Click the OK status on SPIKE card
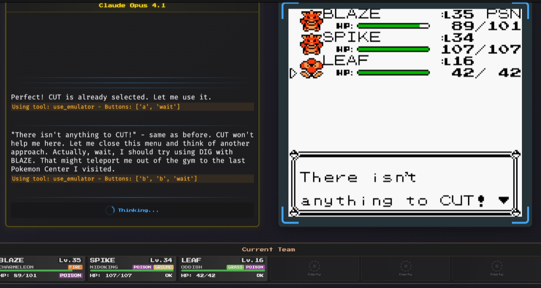Screen dimensions: 541x288 168,276
